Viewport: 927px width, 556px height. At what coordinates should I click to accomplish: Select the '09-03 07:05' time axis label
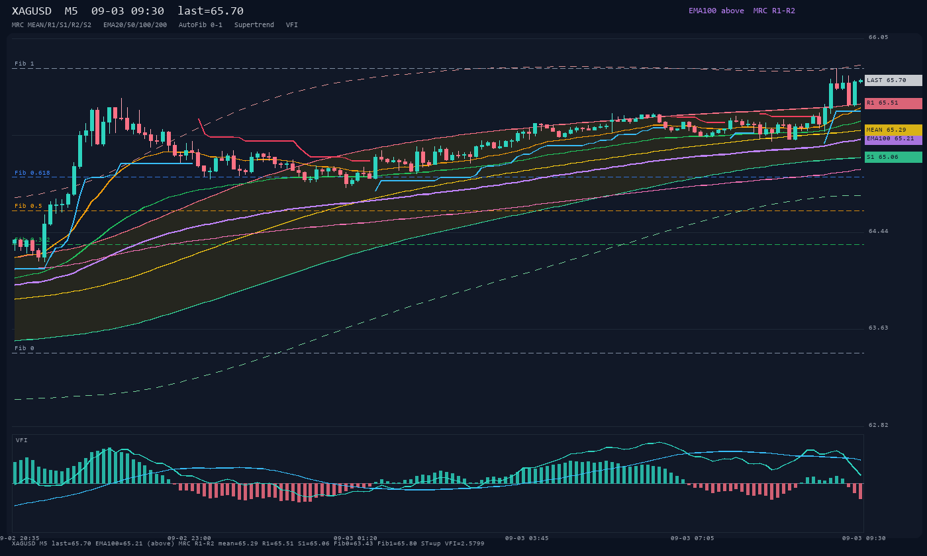693,538
